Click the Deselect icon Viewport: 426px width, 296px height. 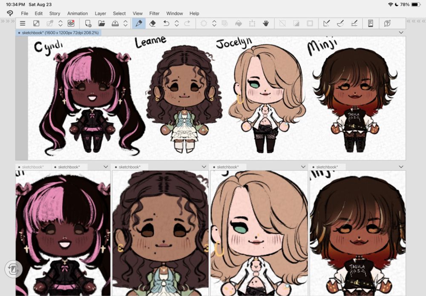(x=282, y=23)
